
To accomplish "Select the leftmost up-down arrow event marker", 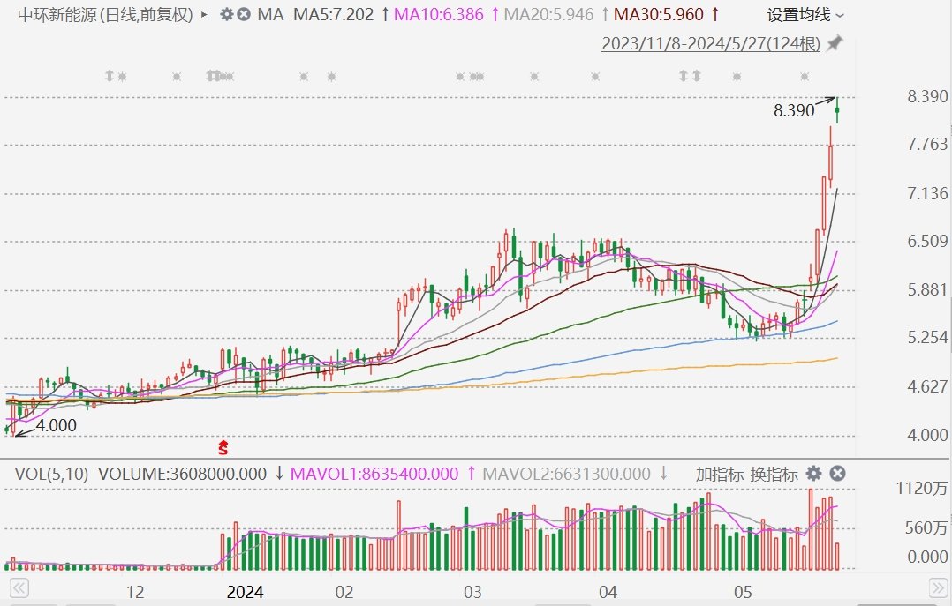I will click(x=110, y=76).
